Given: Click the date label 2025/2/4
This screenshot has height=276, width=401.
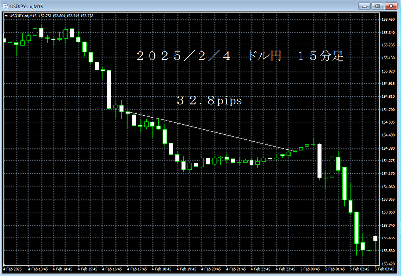Looking at the screenshot, I should (184, 56).
